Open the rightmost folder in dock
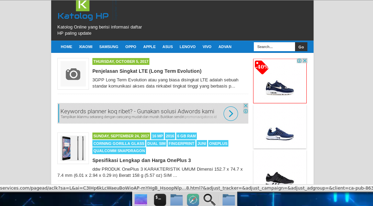This screenshot has height=206, width=373. click(229, 199)
